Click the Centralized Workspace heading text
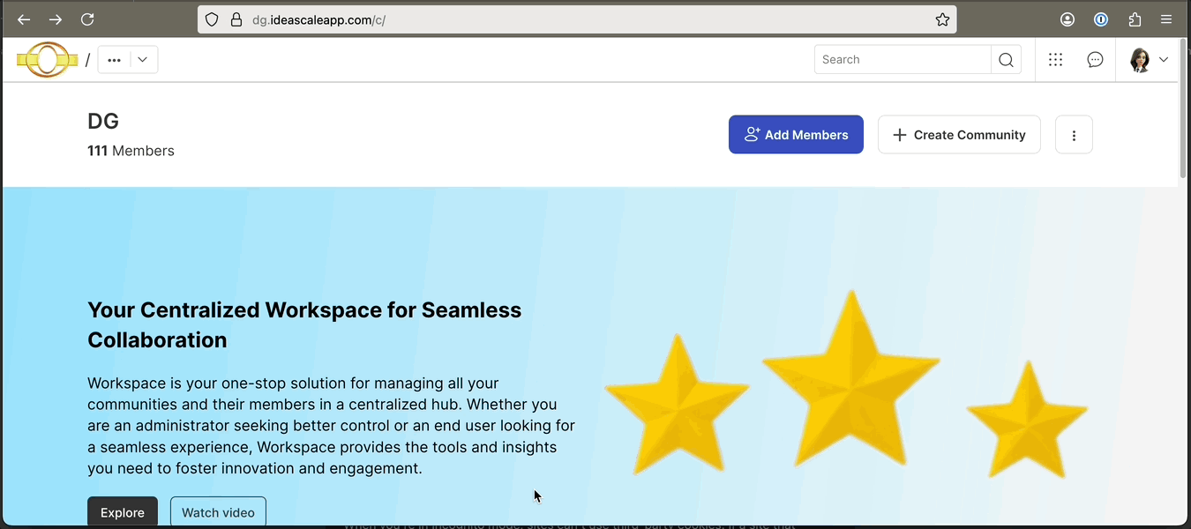1191x529 pixels. [x=304, y=325]
